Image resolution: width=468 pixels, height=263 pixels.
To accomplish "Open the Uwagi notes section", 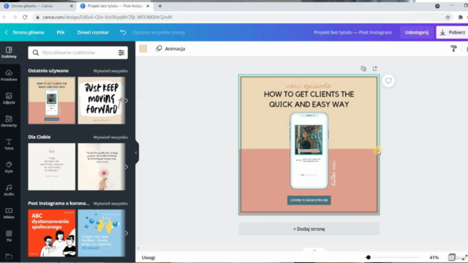I will 148,257.
